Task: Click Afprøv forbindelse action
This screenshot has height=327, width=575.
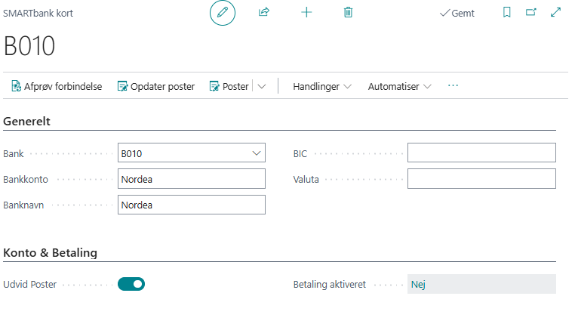Action: tap(57, 86)
